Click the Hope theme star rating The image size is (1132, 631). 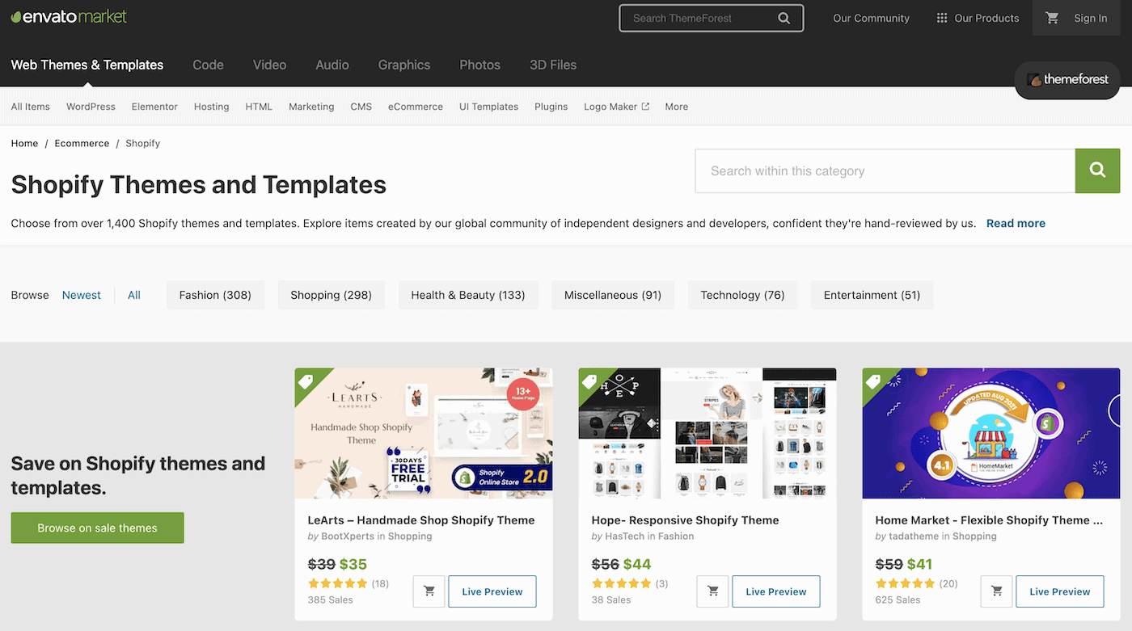[621, 583]
